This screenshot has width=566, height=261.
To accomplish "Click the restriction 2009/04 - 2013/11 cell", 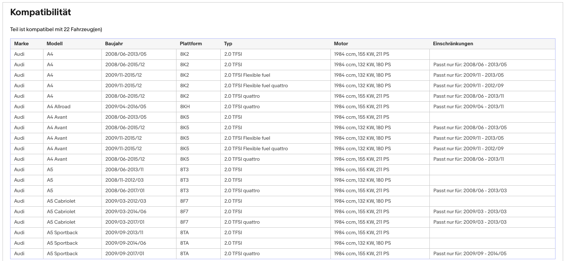I will click(x=469, y=106).
